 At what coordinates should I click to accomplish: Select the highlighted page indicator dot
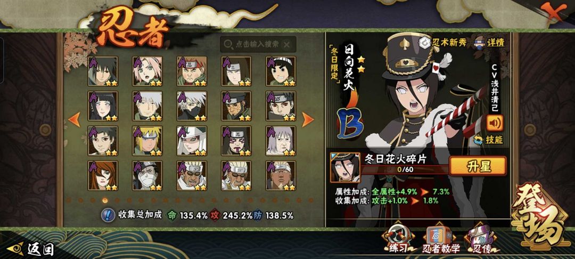(x=105, y=200)
